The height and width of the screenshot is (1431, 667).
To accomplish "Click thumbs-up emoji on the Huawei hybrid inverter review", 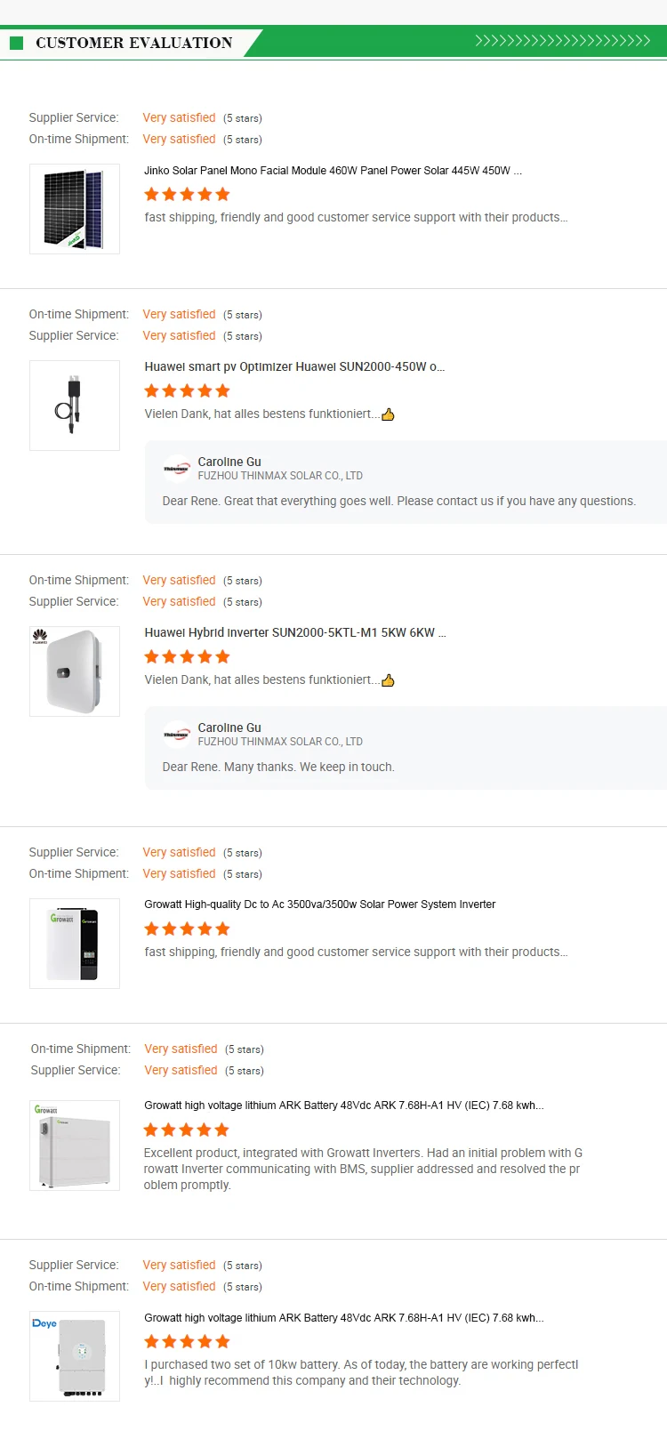I will click(x=388, y=680).
